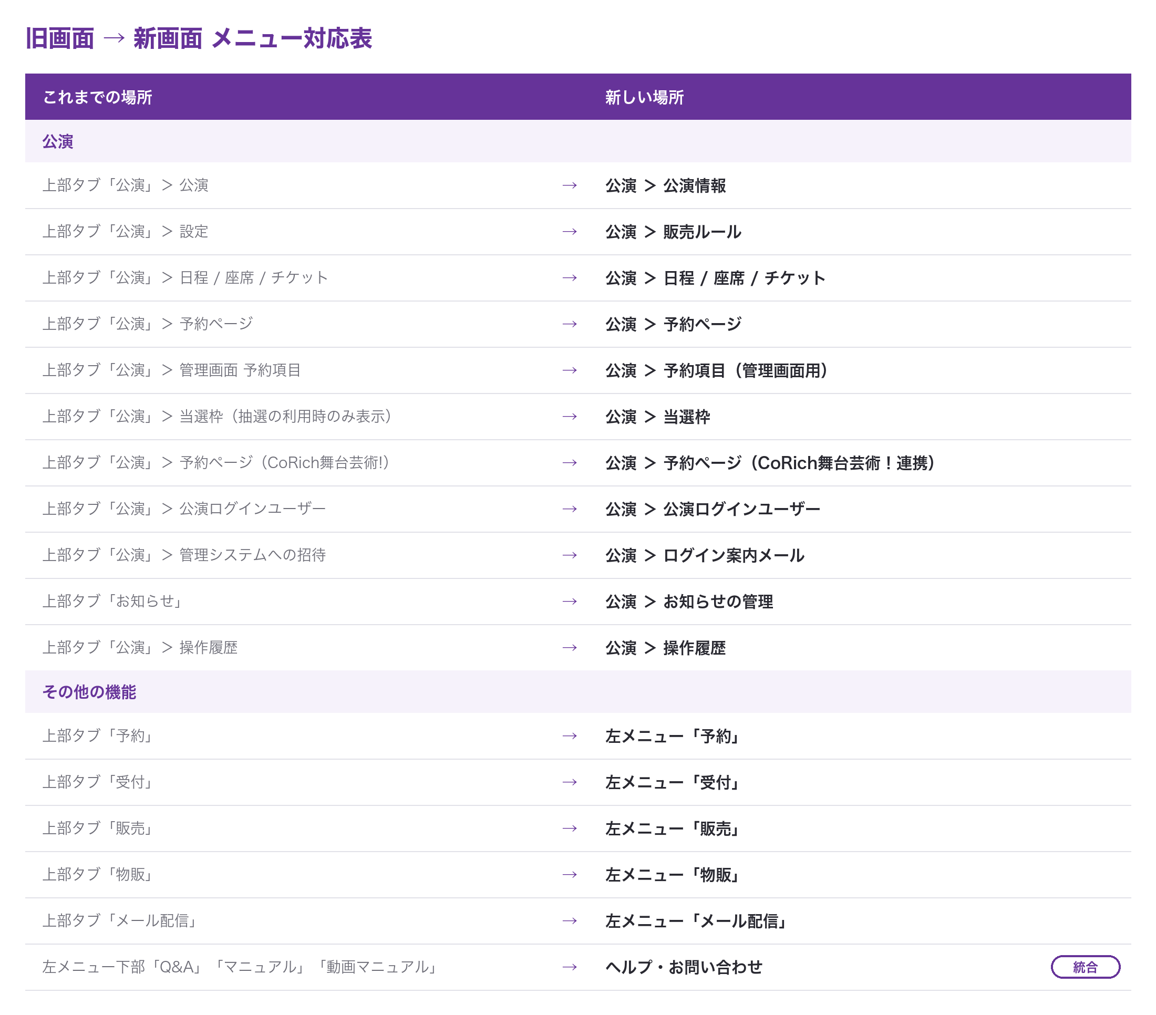Select the text 公演 > 公演情報
Image resolution: width=1156 pixels, height=1015 pixels.
665,185
